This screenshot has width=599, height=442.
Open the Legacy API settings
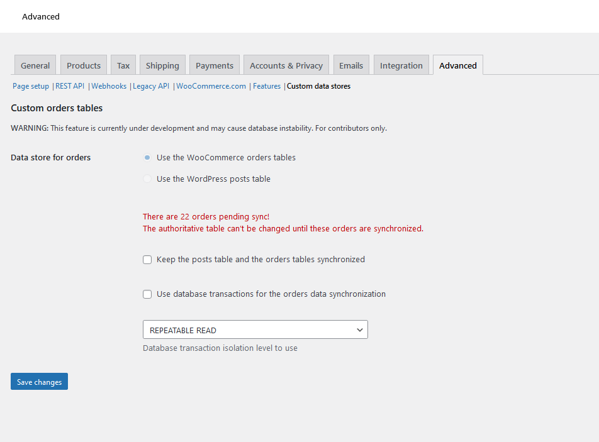(150, 86)
